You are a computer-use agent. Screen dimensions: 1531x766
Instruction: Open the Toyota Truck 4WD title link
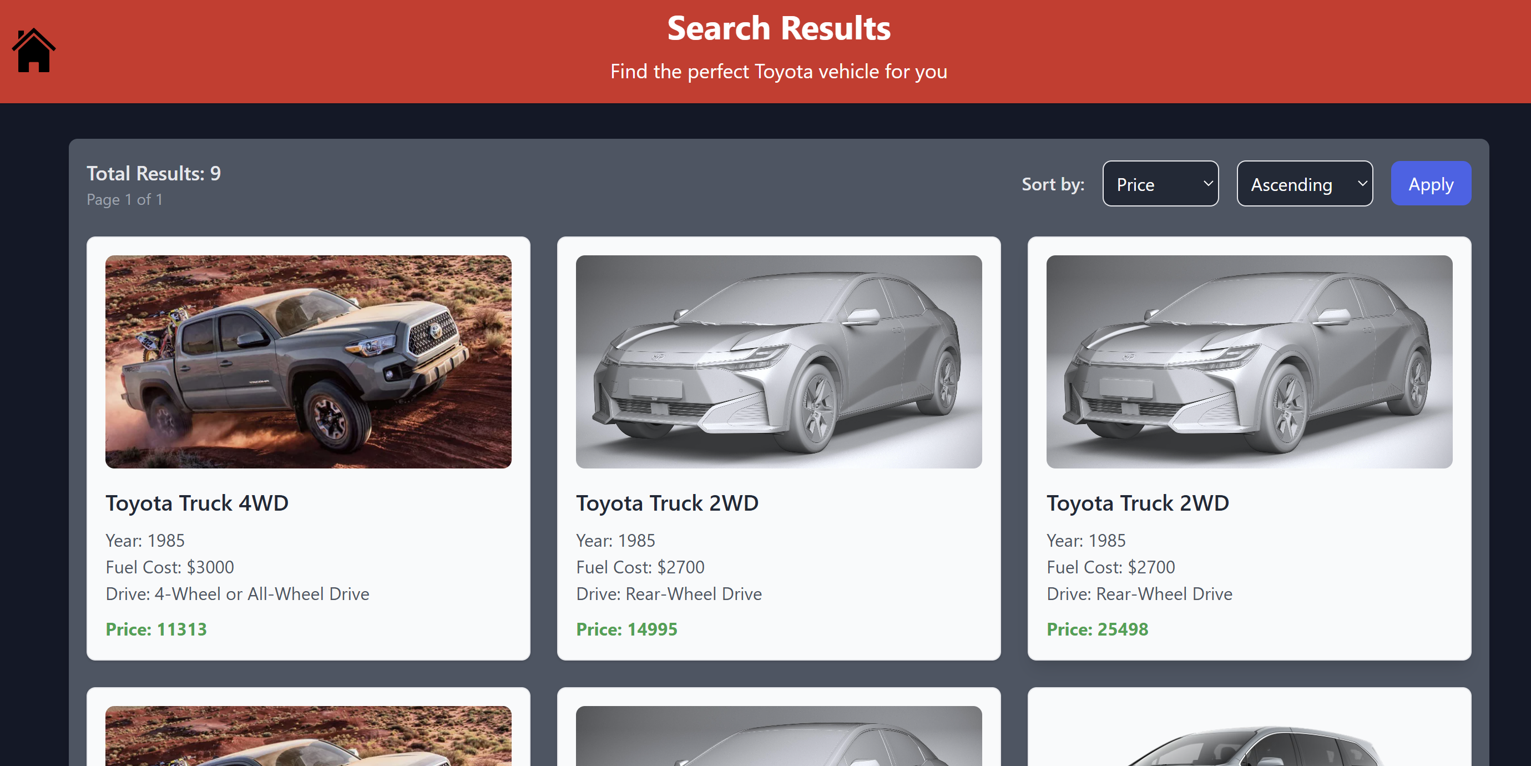click(x=197, y=503)
